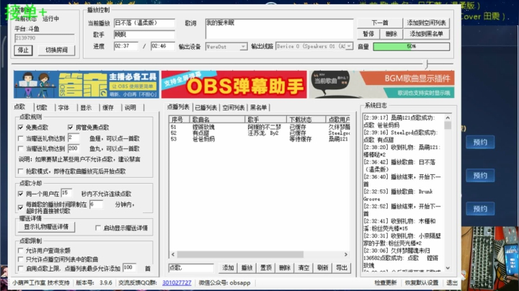Click song list scroll left arrow
This screenshot has width=519, height=291.
click(x=173, y=254)
